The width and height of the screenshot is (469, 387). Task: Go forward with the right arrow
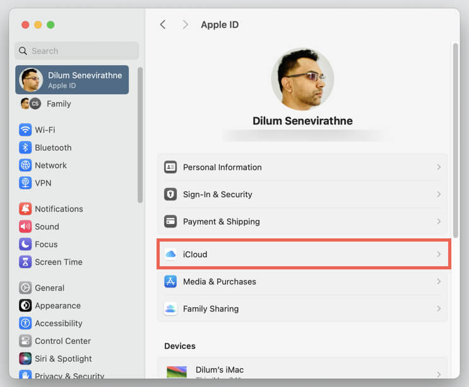(x=186, y=25)
